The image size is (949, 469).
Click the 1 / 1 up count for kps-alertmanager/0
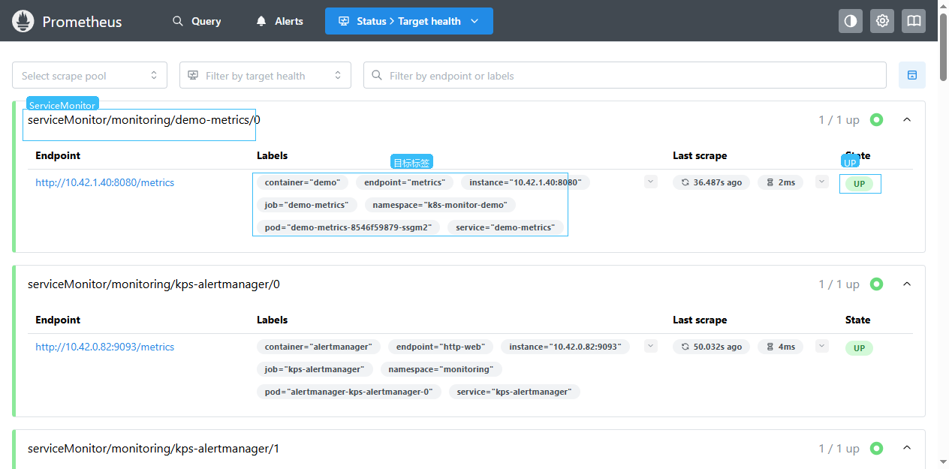tap(839, 284)
